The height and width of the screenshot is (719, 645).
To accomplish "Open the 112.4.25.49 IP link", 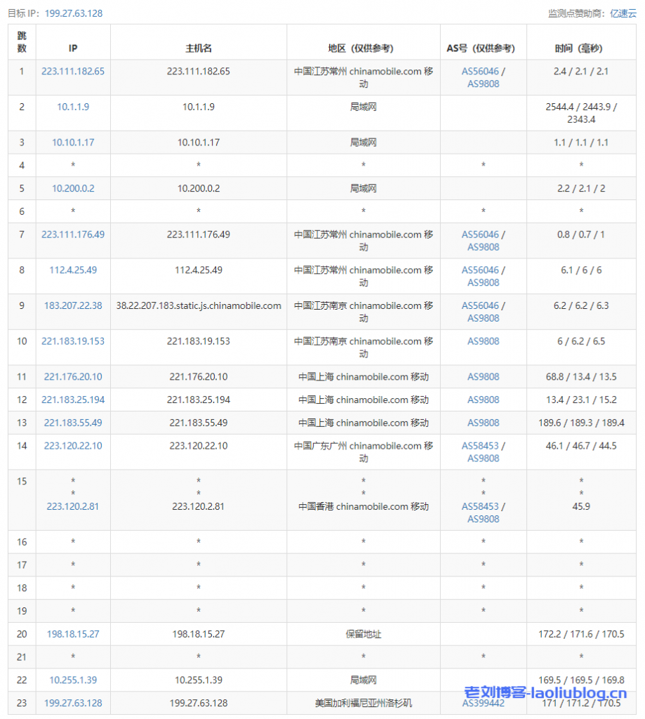I will click(x=73, y=270).
